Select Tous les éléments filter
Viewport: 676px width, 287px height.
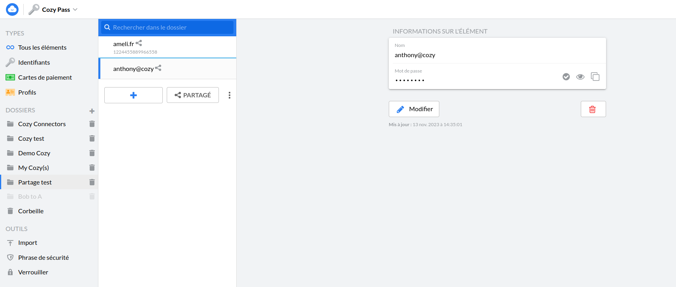tap(42, 47)
